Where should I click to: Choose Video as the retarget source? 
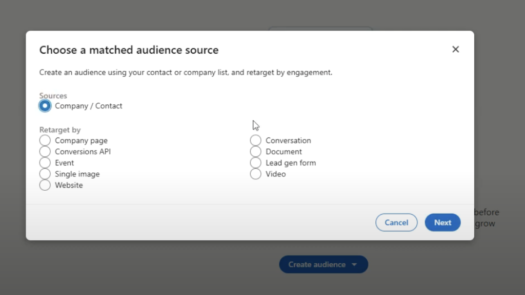pyautogui.click(x=255, y=174)
